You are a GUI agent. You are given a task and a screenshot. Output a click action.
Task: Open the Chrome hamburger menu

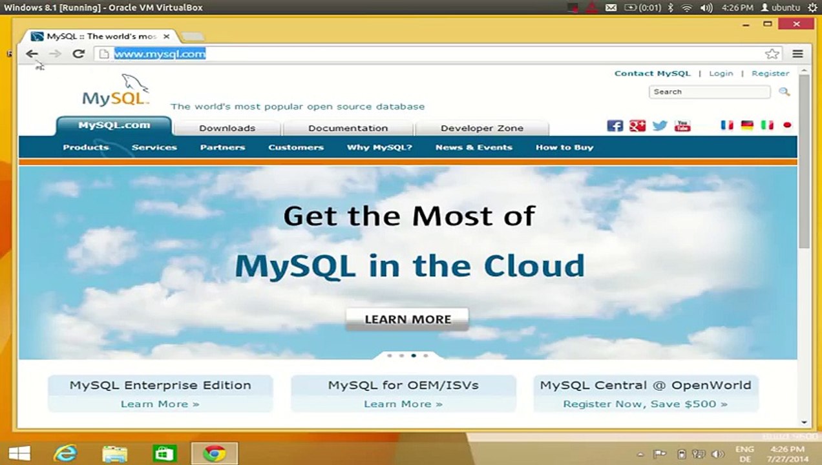797,54
